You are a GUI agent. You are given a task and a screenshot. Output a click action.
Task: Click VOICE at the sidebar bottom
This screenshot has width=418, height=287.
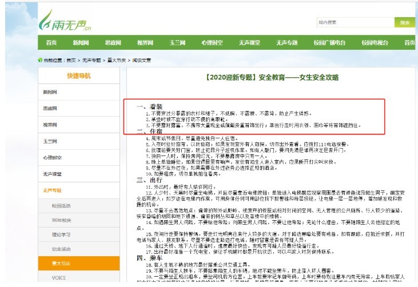(59, 277)
